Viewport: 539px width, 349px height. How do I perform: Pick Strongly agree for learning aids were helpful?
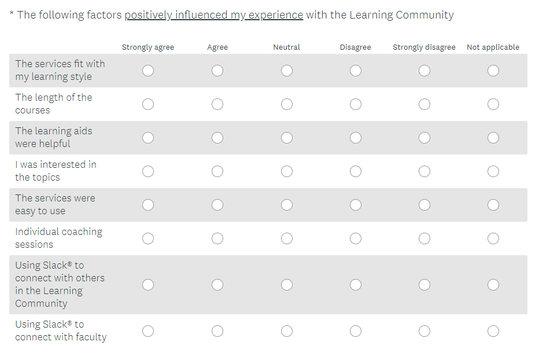tap(148, 138)
